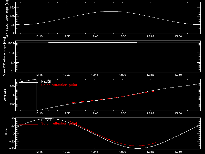Click the 12:45 label under the Moon angle plot
Viewport: 205px width, 154px height.
coord(95,75)
